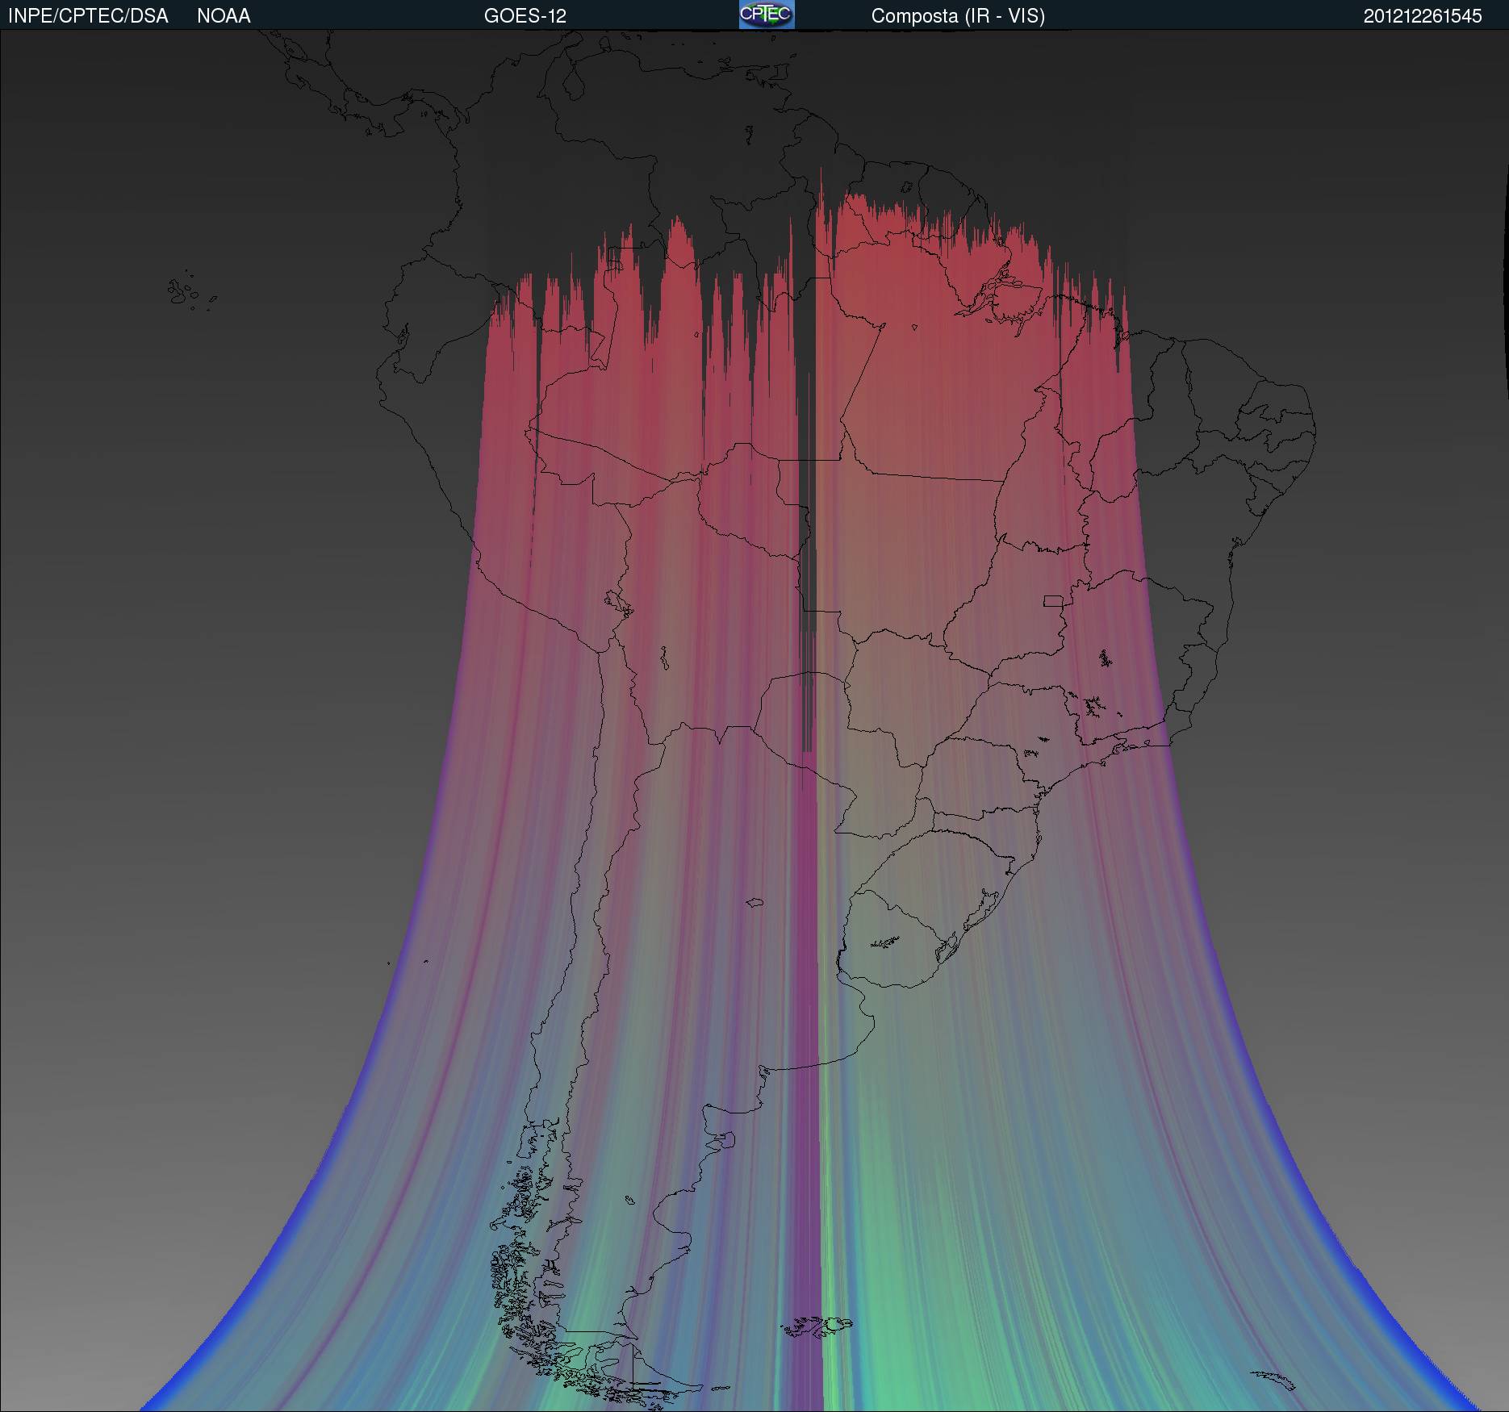Click the NOAA label in the header
The width and height of the screenshot is (1509, 1412).
click(224, 16)
